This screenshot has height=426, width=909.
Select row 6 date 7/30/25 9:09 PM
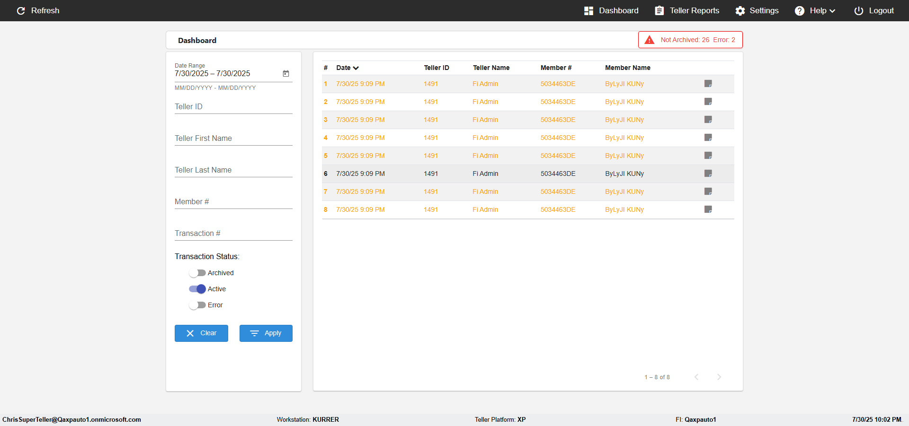click(360, 174)
